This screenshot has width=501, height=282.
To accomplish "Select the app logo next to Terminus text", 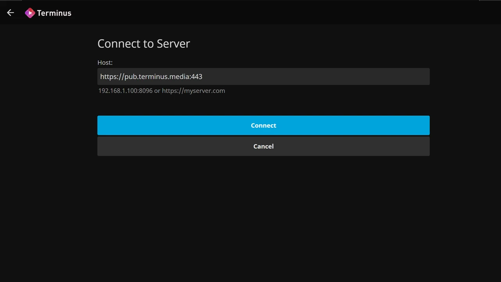I will pos(30,13).
